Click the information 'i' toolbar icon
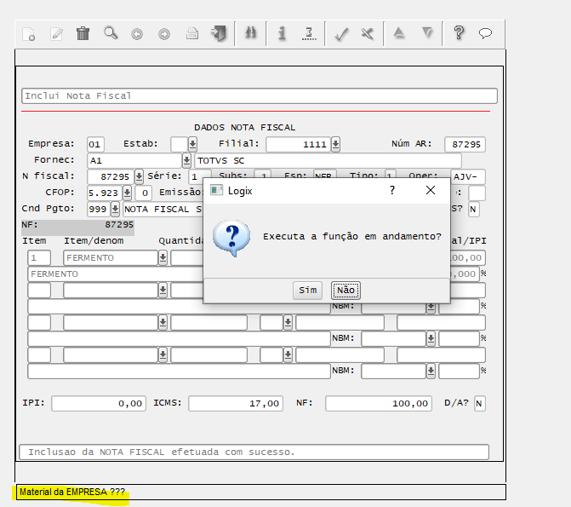Screen dimensions: 571x507 point(282,33)
